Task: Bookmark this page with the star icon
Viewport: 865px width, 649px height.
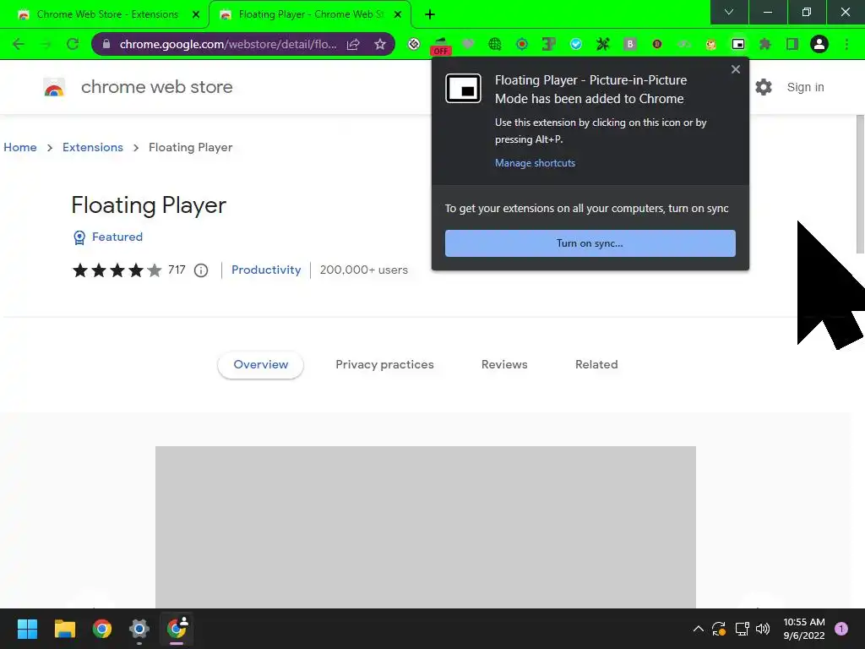Action: (379, 44)
